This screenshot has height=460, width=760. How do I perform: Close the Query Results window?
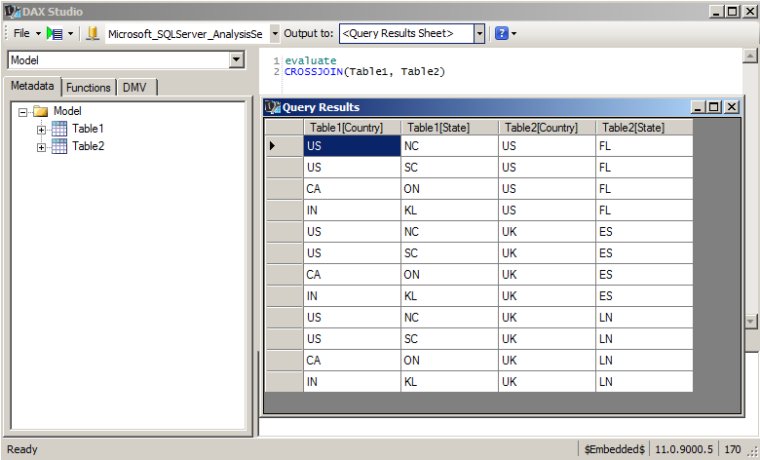tap(732, 107)
